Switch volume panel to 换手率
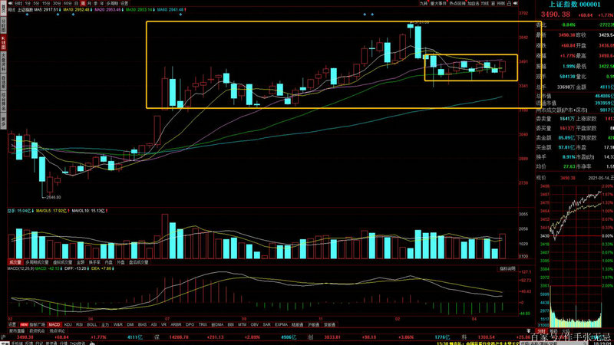Viewport: 614px width, 345px height. (x=94, y=262)
